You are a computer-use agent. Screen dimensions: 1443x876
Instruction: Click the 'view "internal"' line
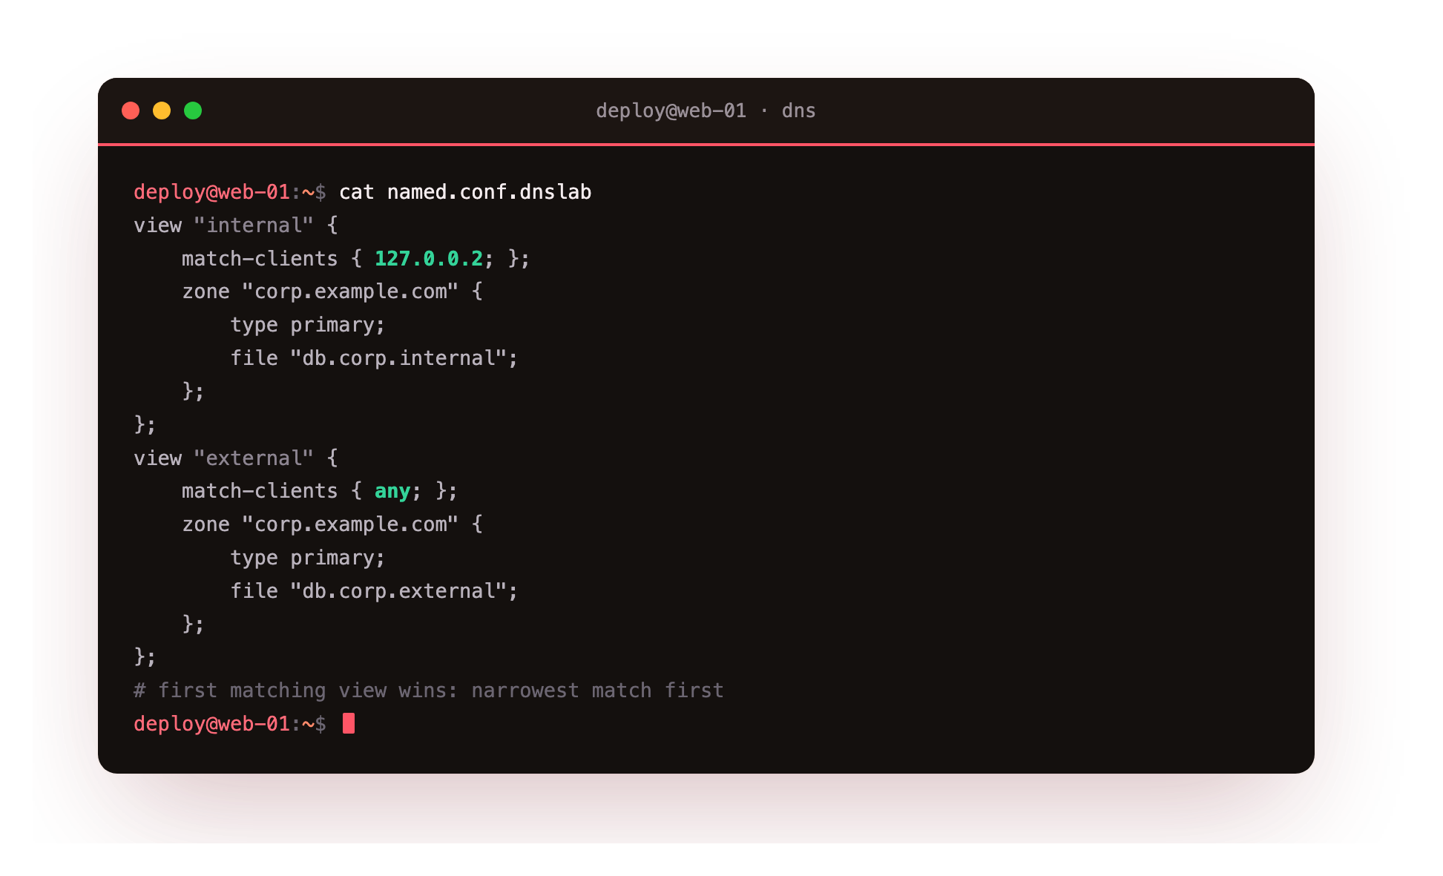236,225
